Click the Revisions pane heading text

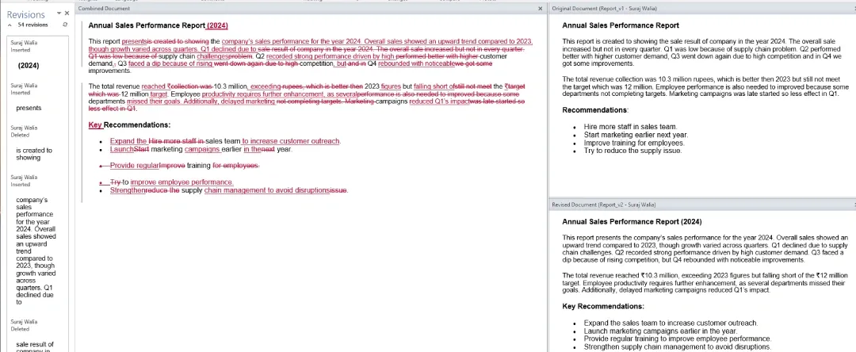click(25, 14)
